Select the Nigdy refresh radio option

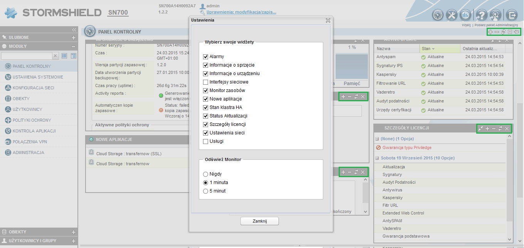[205, 174]
